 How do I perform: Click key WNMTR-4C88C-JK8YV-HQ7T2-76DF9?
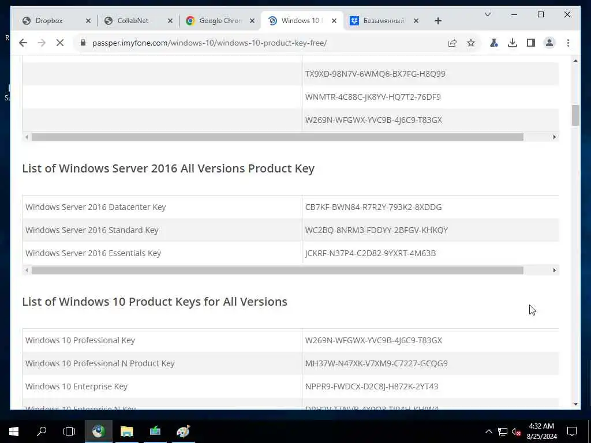(x=373, y=97)
